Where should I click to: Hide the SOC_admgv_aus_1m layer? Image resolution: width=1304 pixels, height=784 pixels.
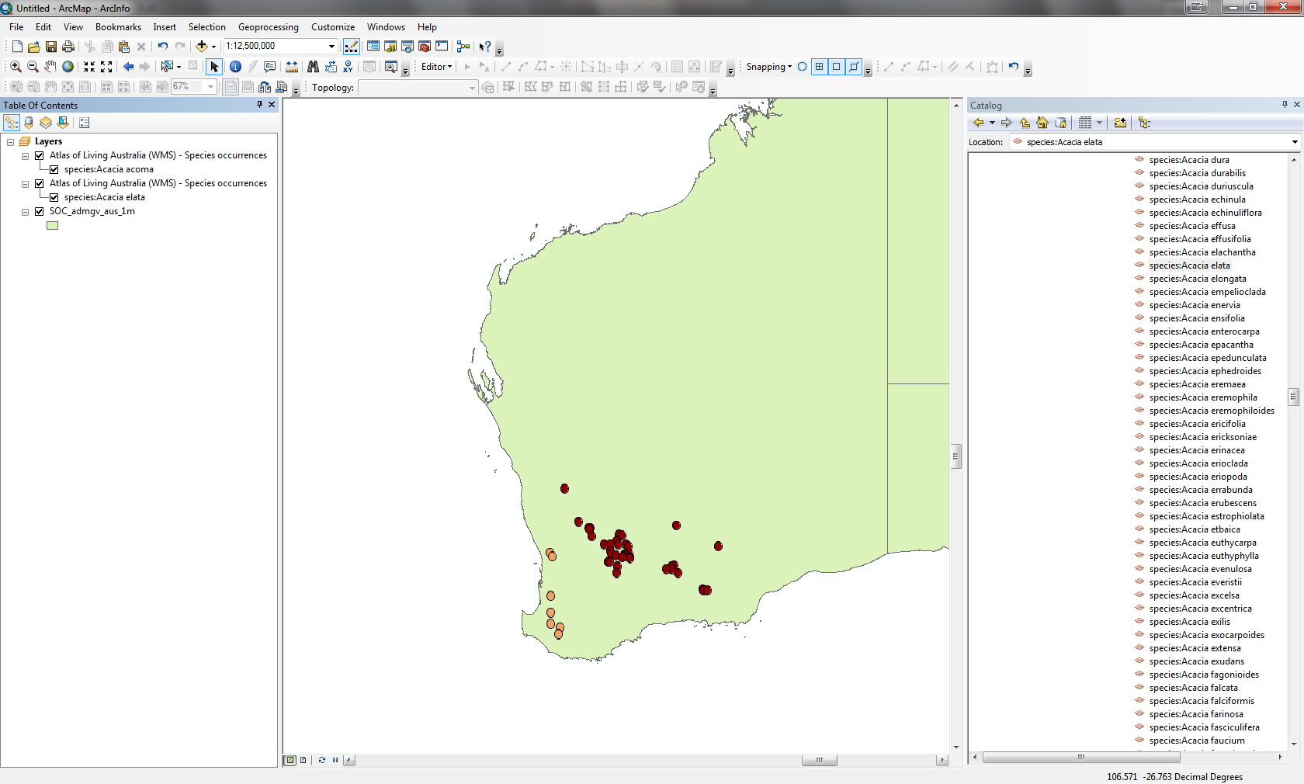click(x=40, y=211)
